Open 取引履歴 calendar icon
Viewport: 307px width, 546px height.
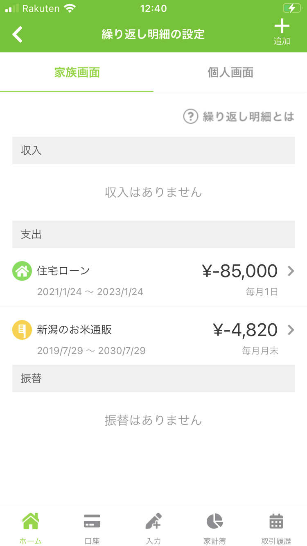pyautogui.click(x=276, y=528)
